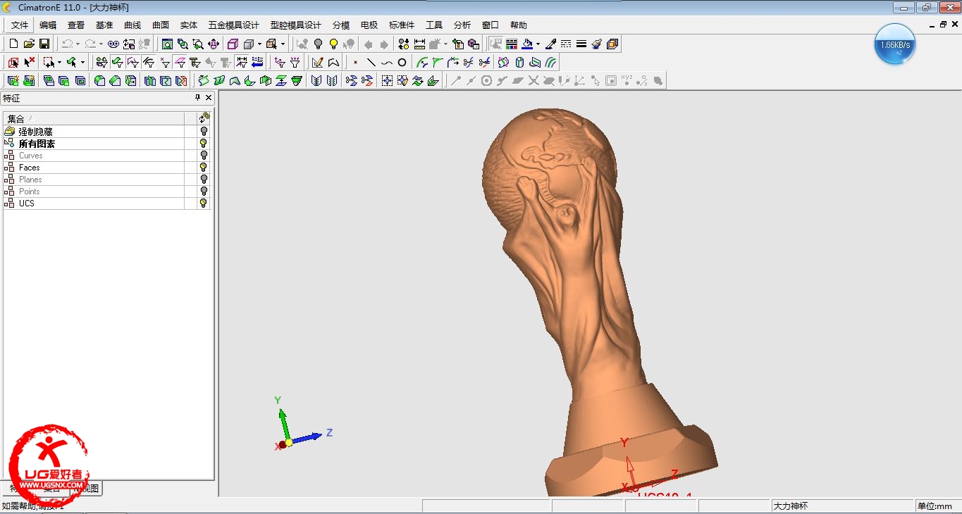Open the measure ruler tool
This screenshot has height=514, width=962.
pyautogui.click(x=419, y=44)
